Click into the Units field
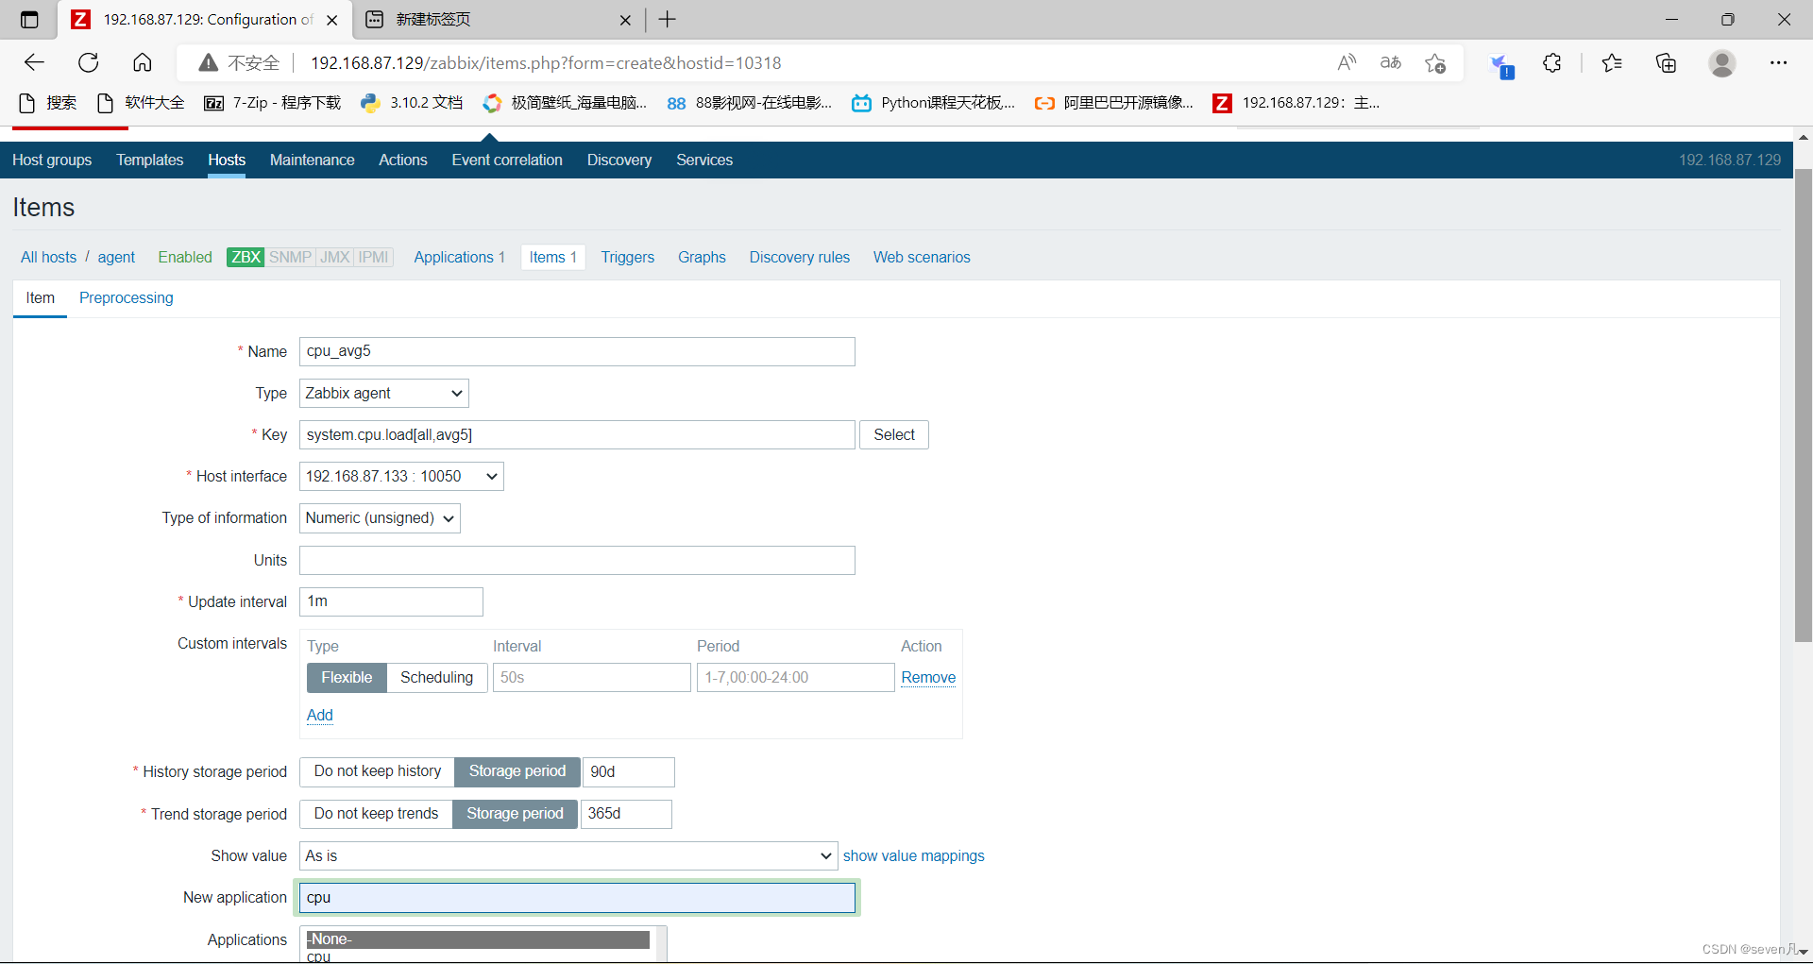Image resolution: width=1813 pixels, height=964 pixels. pos(577,561)
